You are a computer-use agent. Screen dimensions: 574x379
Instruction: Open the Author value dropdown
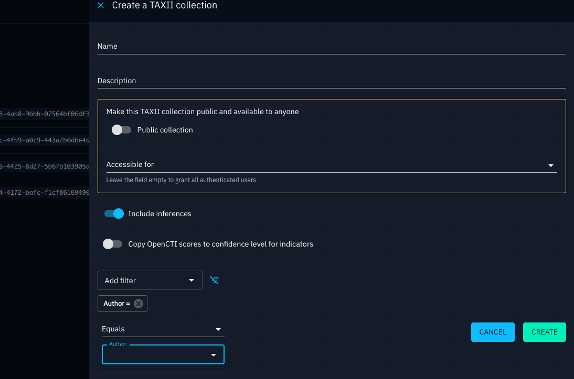(x=163, y=354)
